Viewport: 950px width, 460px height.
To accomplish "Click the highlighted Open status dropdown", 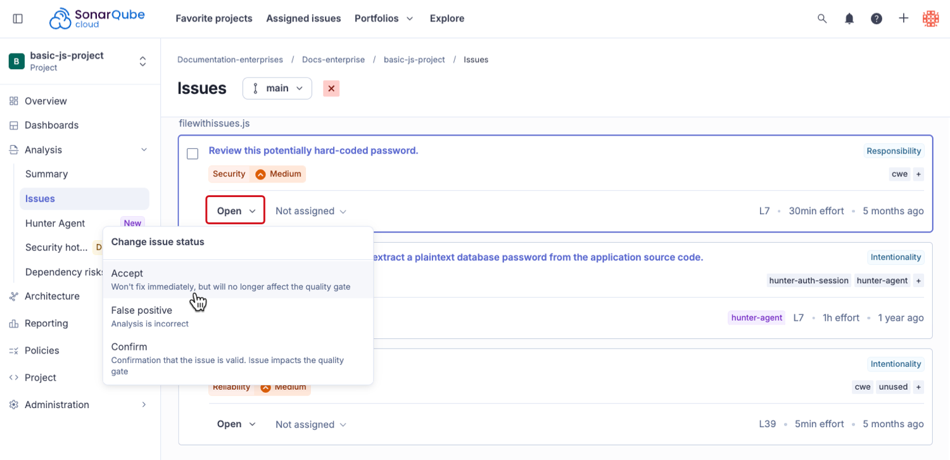I will point(236,211).
